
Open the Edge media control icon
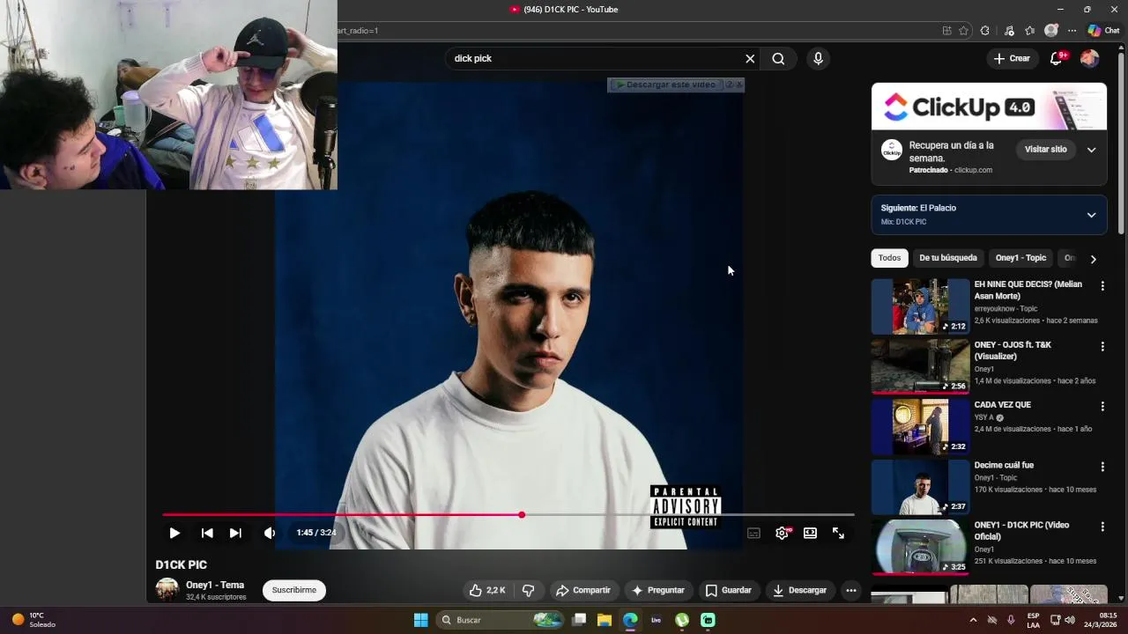click(1009, 30)
